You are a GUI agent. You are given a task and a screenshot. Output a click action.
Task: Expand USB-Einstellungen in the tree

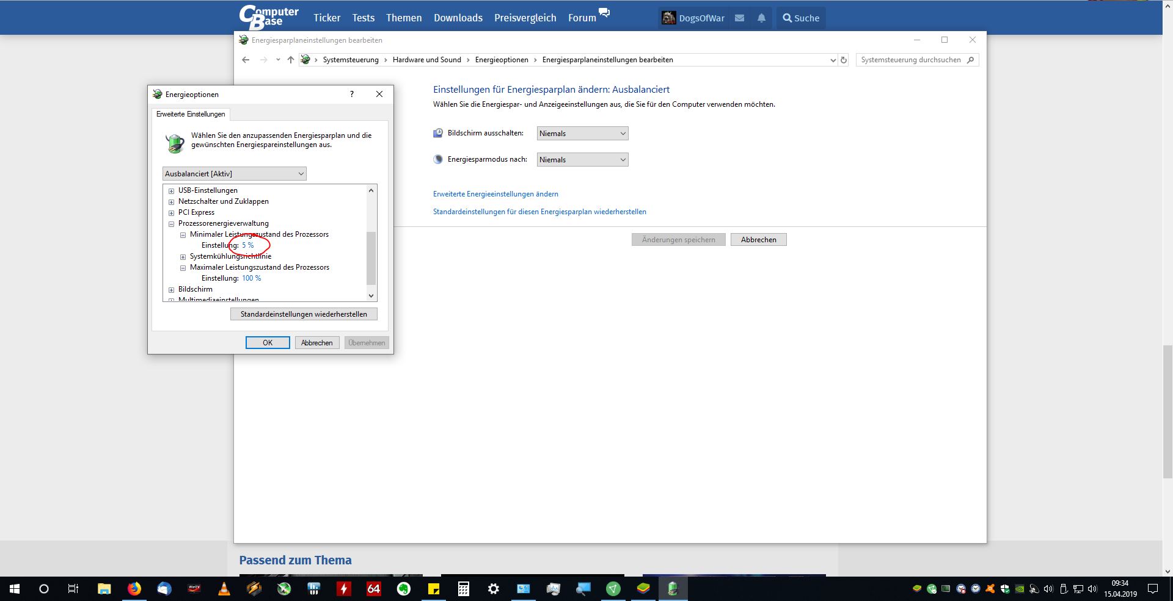pyautogui.click(x=172, y=191)
